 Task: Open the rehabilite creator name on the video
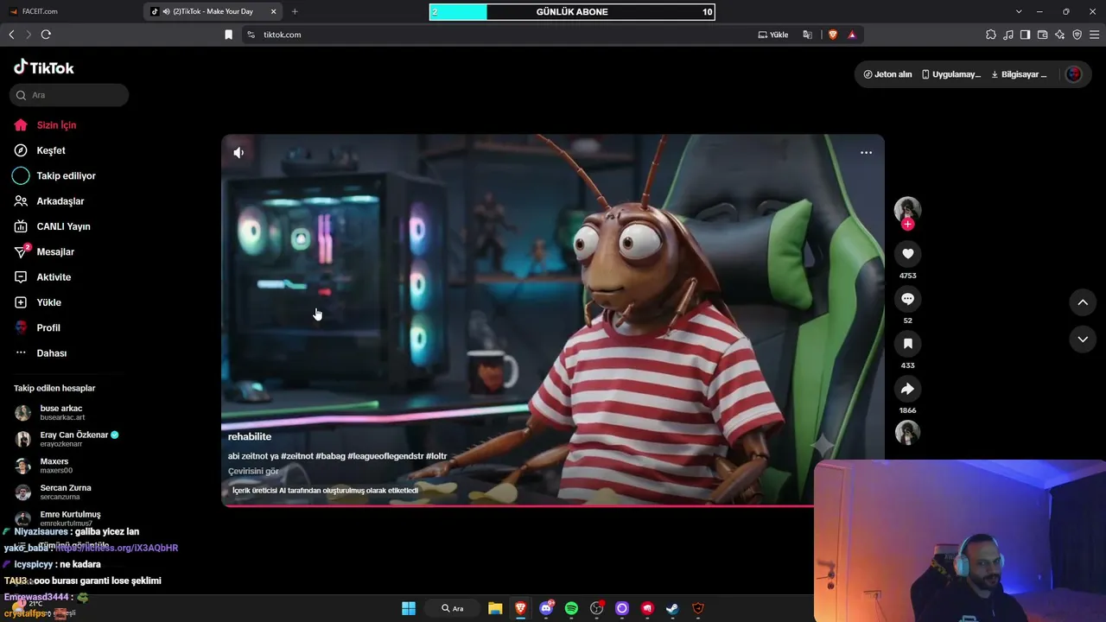250,437
